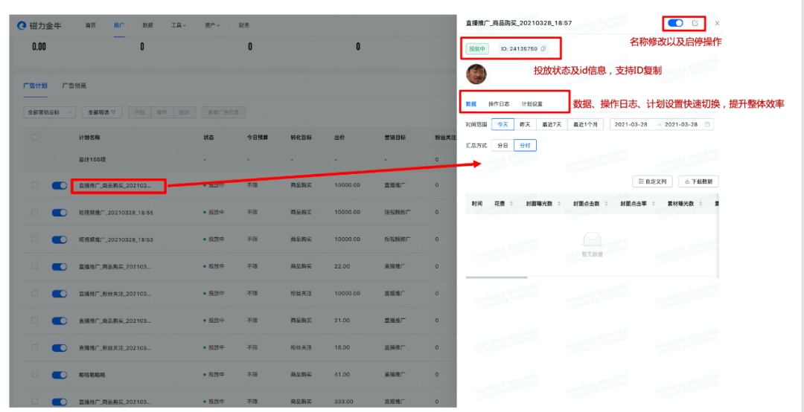The width and height of the screenshot is (804, 412).
Task: Tick the select-all checkbox in table header
Action: (x=34, y=138)
